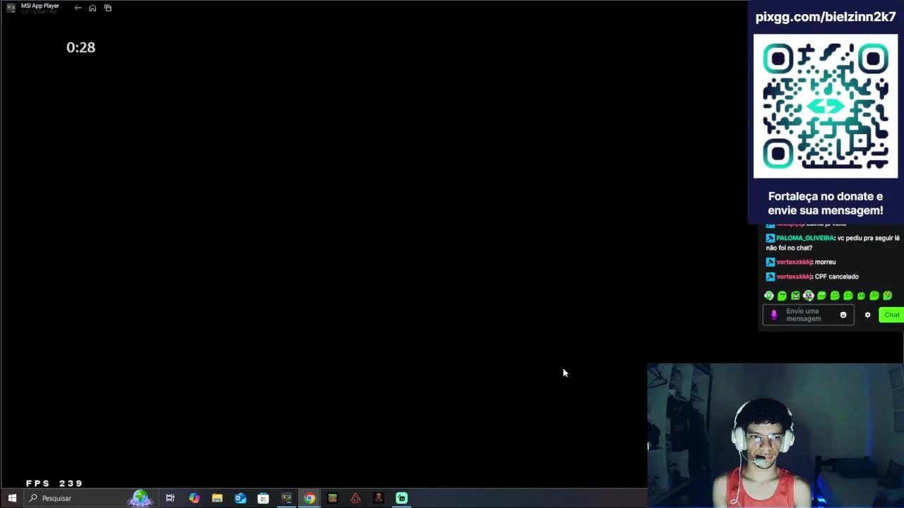Click the globe graphic in the search box

[140, 498]
